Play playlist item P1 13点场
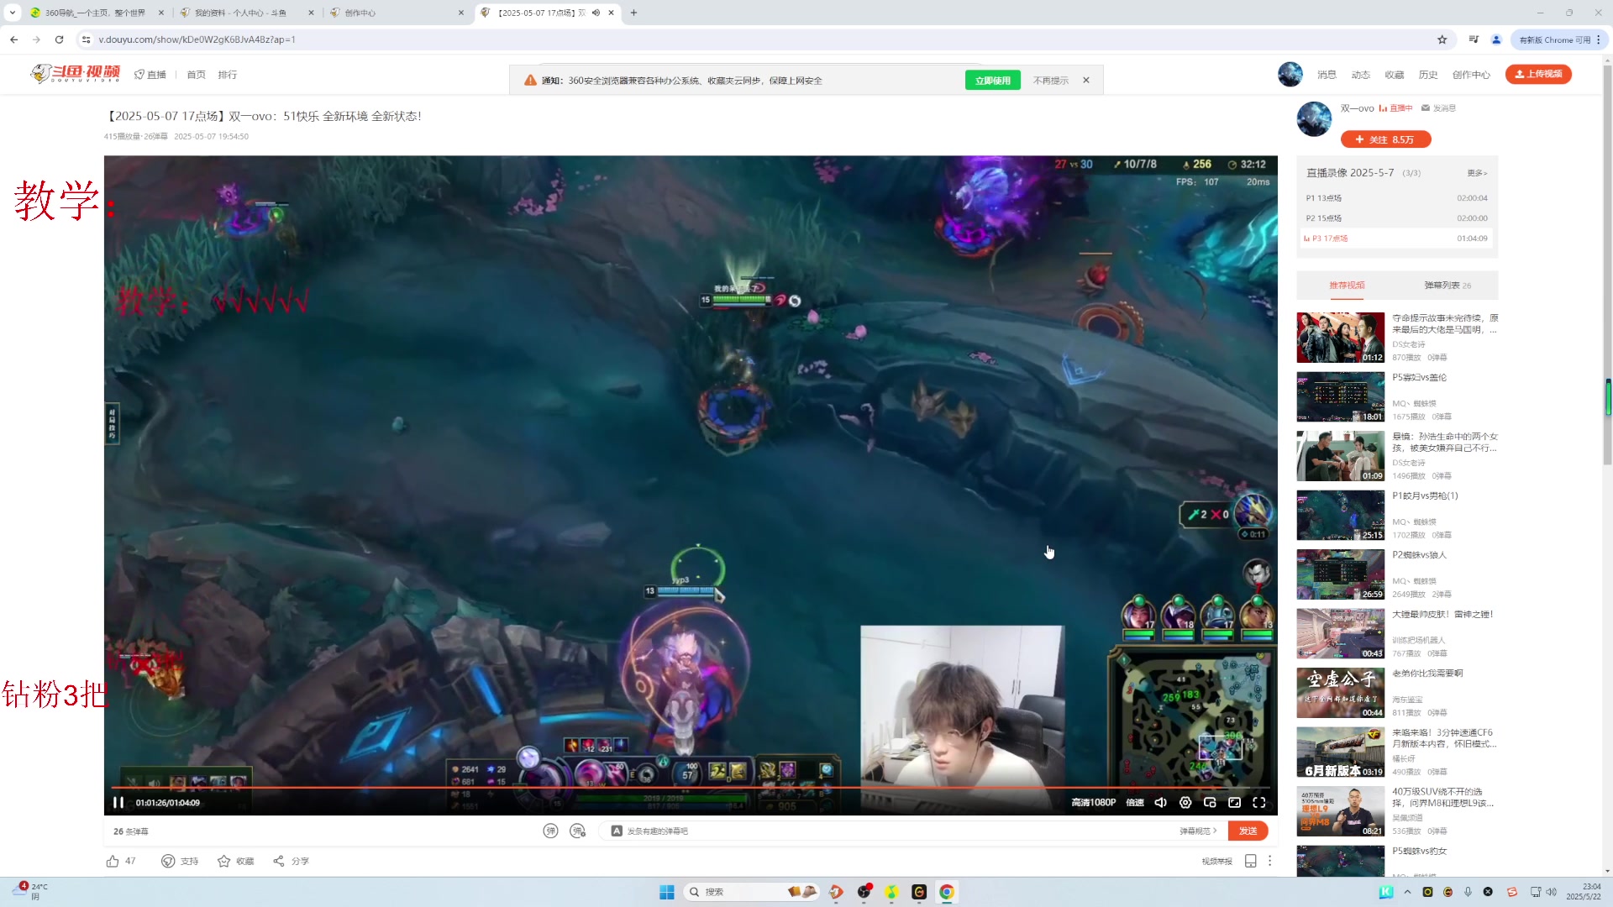Viewport: 1613px width, 907px height. (1396, 198)
